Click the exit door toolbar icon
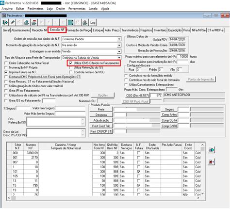This screenshot has height=209, width=230. click(5, 22)
